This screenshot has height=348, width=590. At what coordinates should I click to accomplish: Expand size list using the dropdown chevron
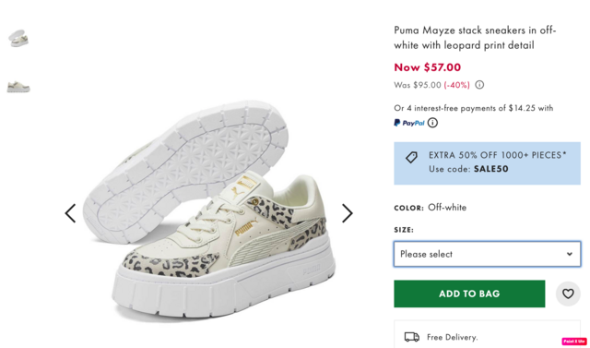[x=570, y=254]
